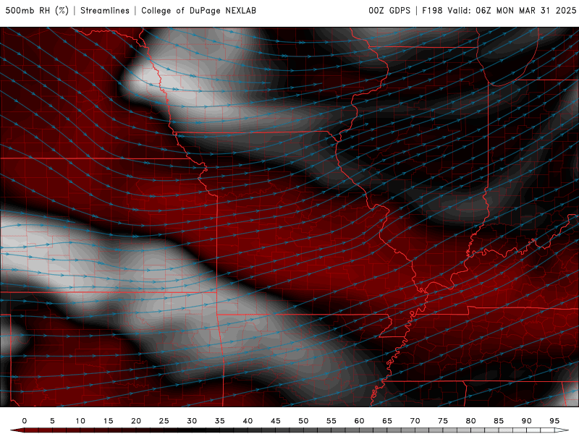Click the '25' legend value

point(164,421)
